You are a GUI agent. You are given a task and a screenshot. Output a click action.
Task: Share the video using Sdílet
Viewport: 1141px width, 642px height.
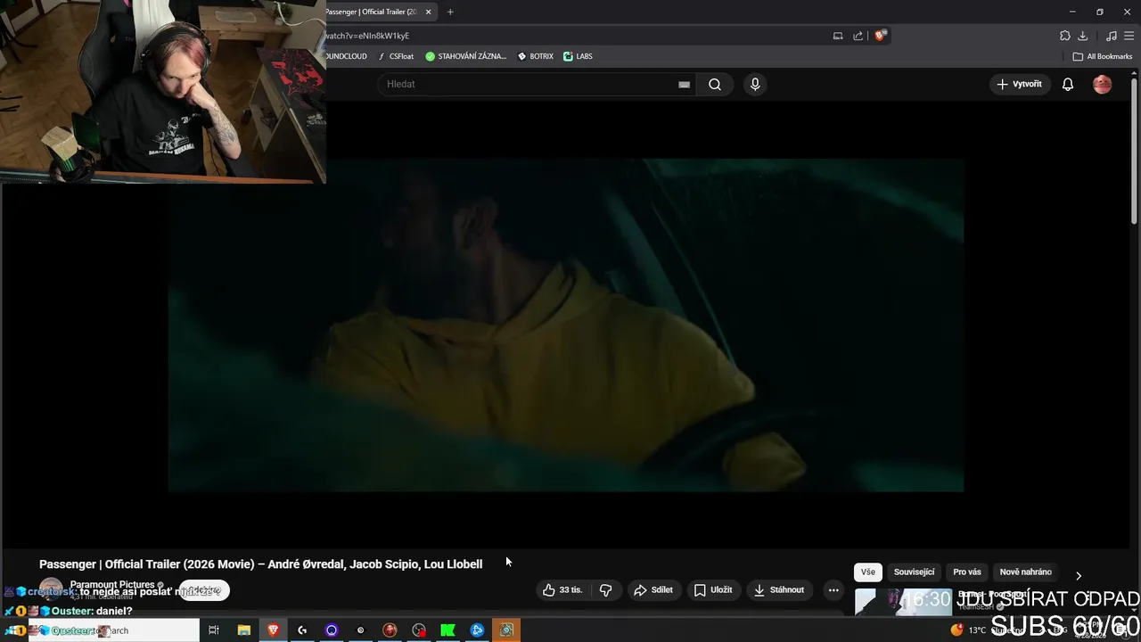click(653, 589)
